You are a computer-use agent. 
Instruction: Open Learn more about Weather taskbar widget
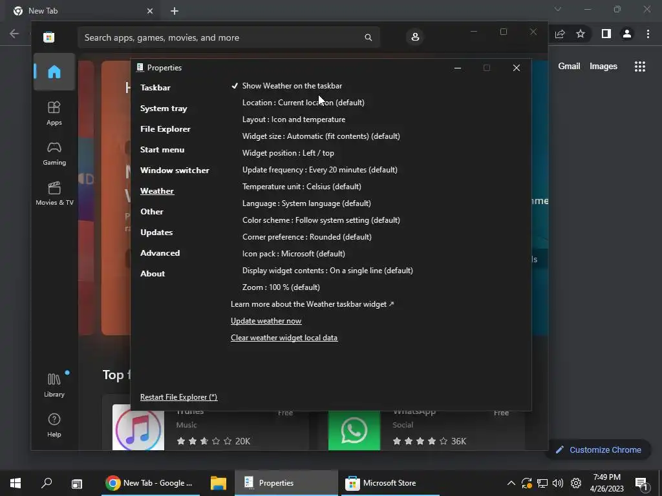point(312,304)
